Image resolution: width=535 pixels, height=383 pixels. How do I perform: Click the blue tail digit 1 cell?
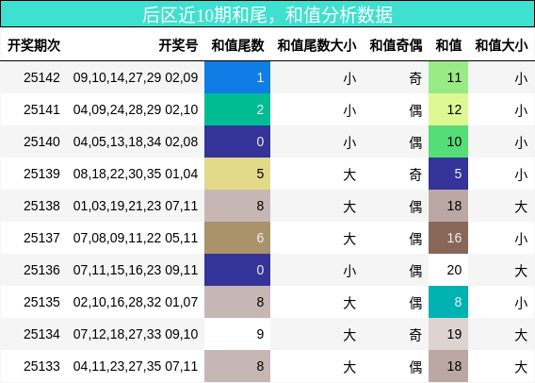(x=237, y=77)
